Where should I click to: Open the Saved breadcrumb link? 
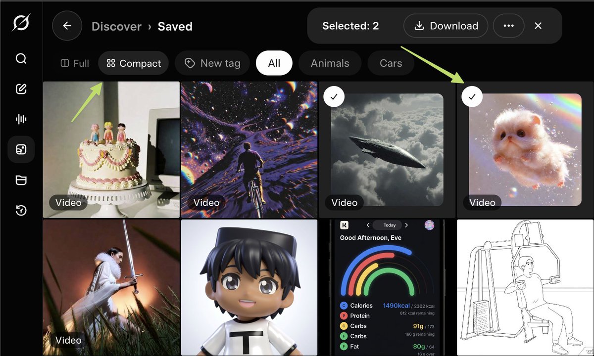click(175, 26)
